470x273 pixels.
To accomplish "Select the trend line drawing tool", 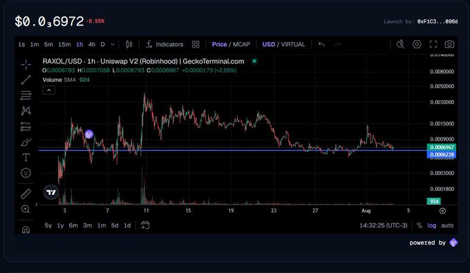I will tap(26, 80).
